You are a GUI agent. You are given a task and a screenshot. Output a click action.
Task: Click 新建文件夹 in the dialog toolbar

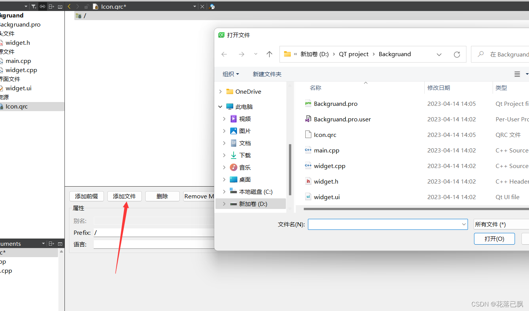tap(267, 74)
